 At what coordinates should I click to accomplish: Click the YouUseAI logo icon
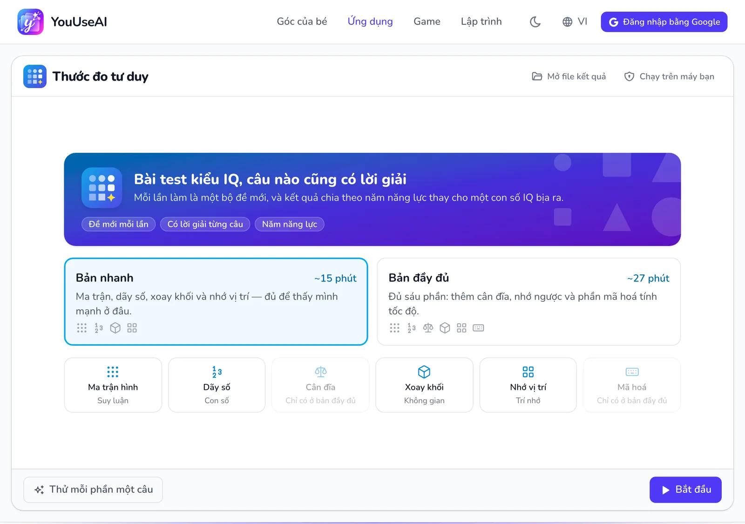[x=30, y=22]
